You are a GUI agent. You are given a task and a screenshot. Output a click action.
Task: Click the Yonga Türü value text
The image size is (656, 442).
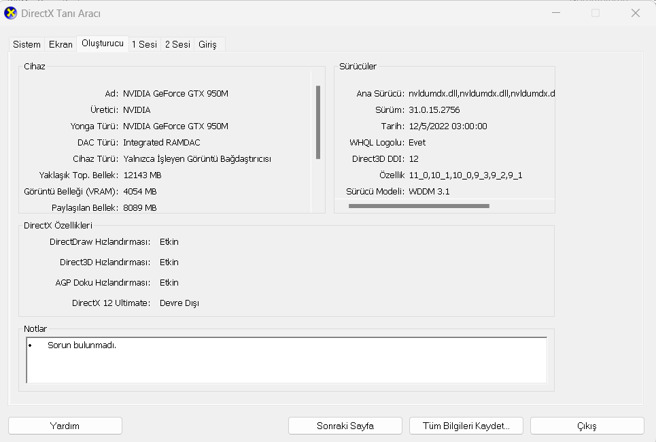(x=175, y=126)
